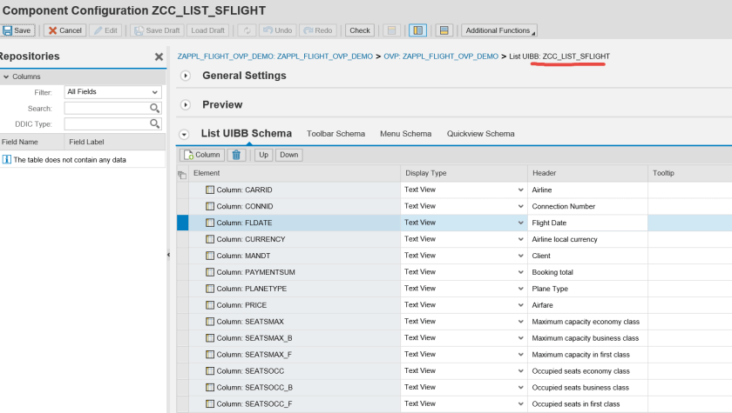732x413 pixels.
Task: Toggle the orange panel layout icon in the toolbar
Action: point(444,30)
